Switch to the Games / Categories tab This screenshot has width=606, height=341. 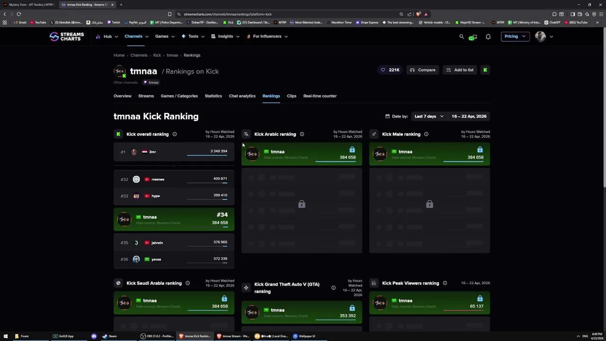tap(179, 96)
